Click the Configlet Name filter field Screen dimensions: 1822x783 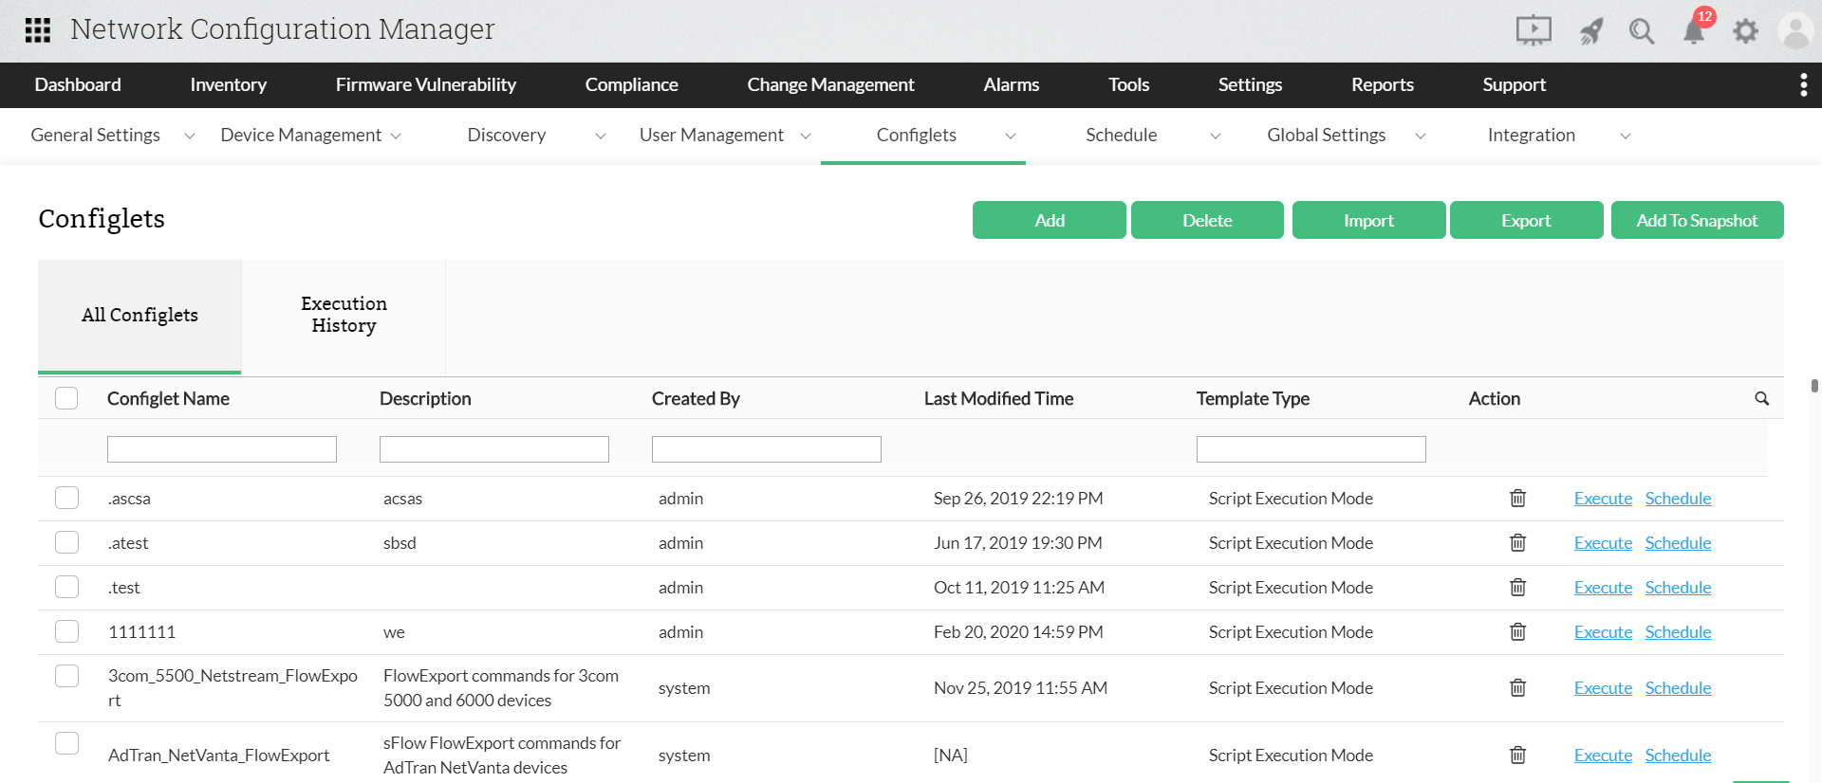pyautogui.click(x=222, y=449)
